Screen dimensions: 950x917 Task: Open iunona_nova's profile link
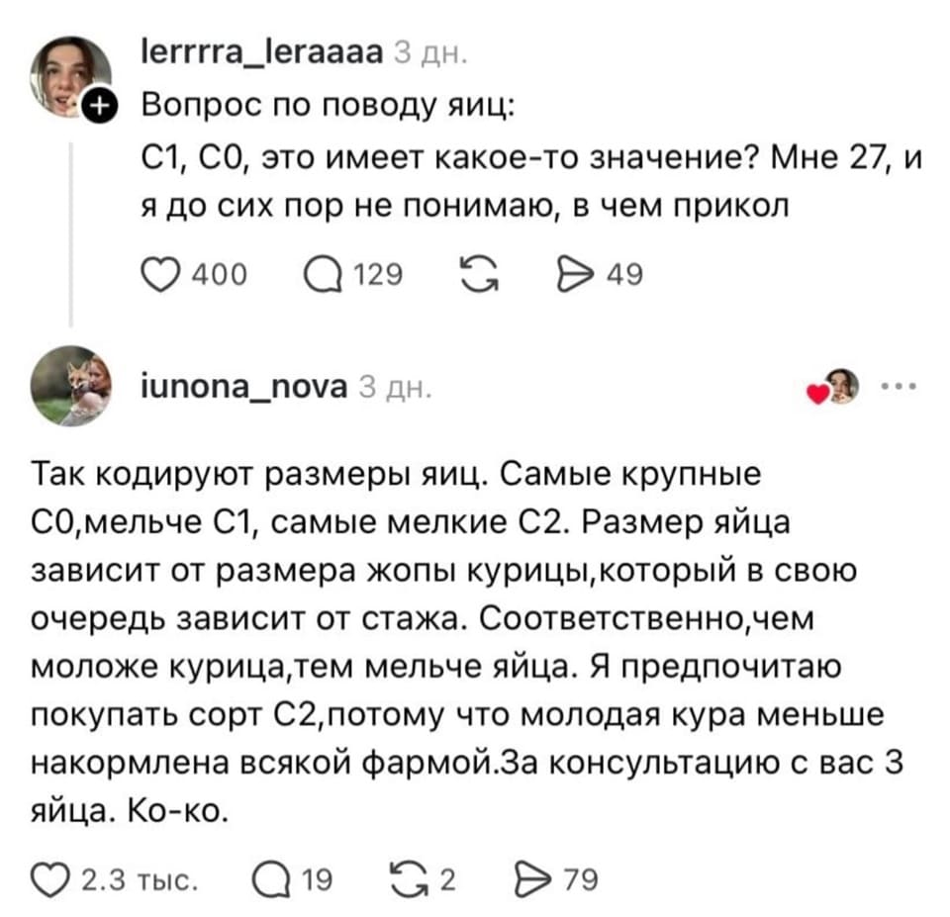[242, 387]
